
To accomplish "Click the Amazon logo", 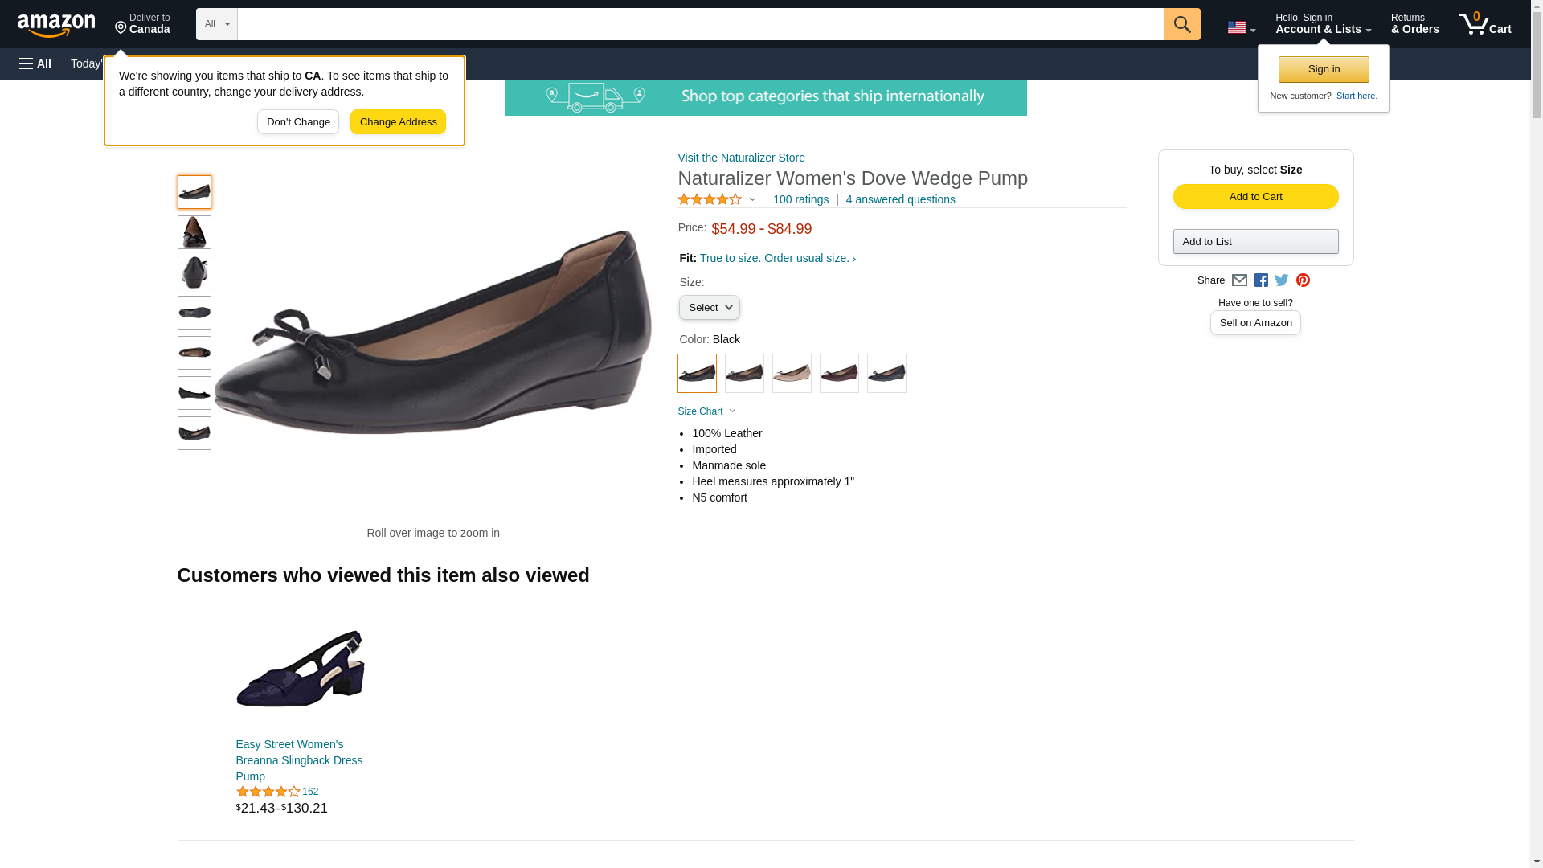I will pos(56,25).
